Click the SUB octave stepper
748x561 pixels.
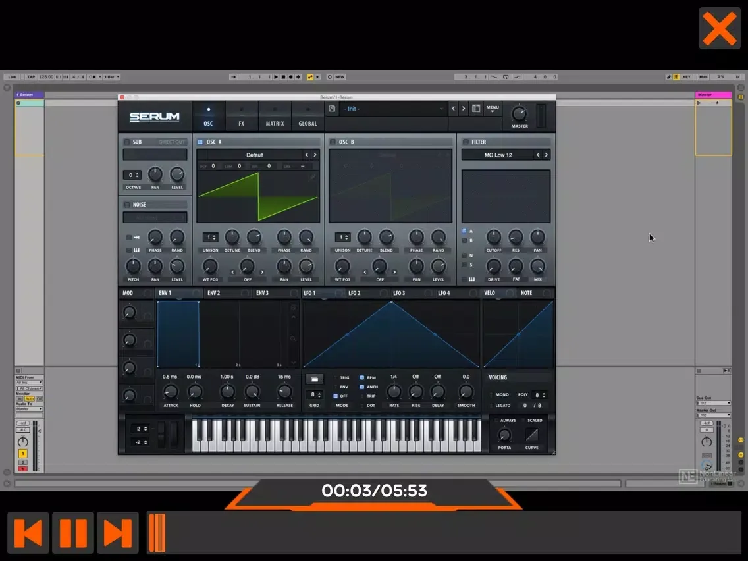pyautogui.click(x=132, y=175)
